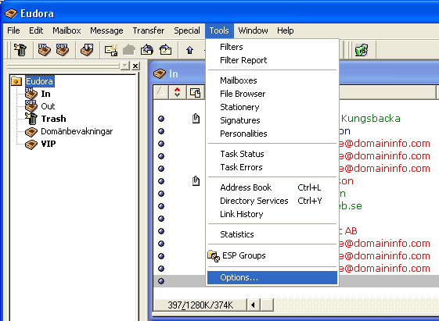Click the scroll left arrow button

click(x=254, y=305)
